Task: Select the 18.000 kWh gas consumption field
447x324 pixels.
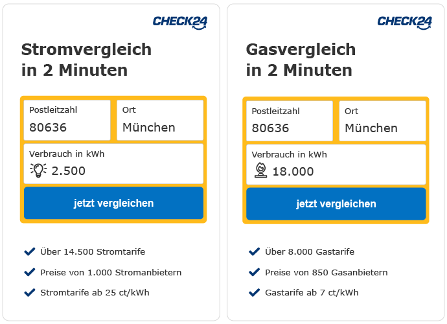Action: (336, 165)
